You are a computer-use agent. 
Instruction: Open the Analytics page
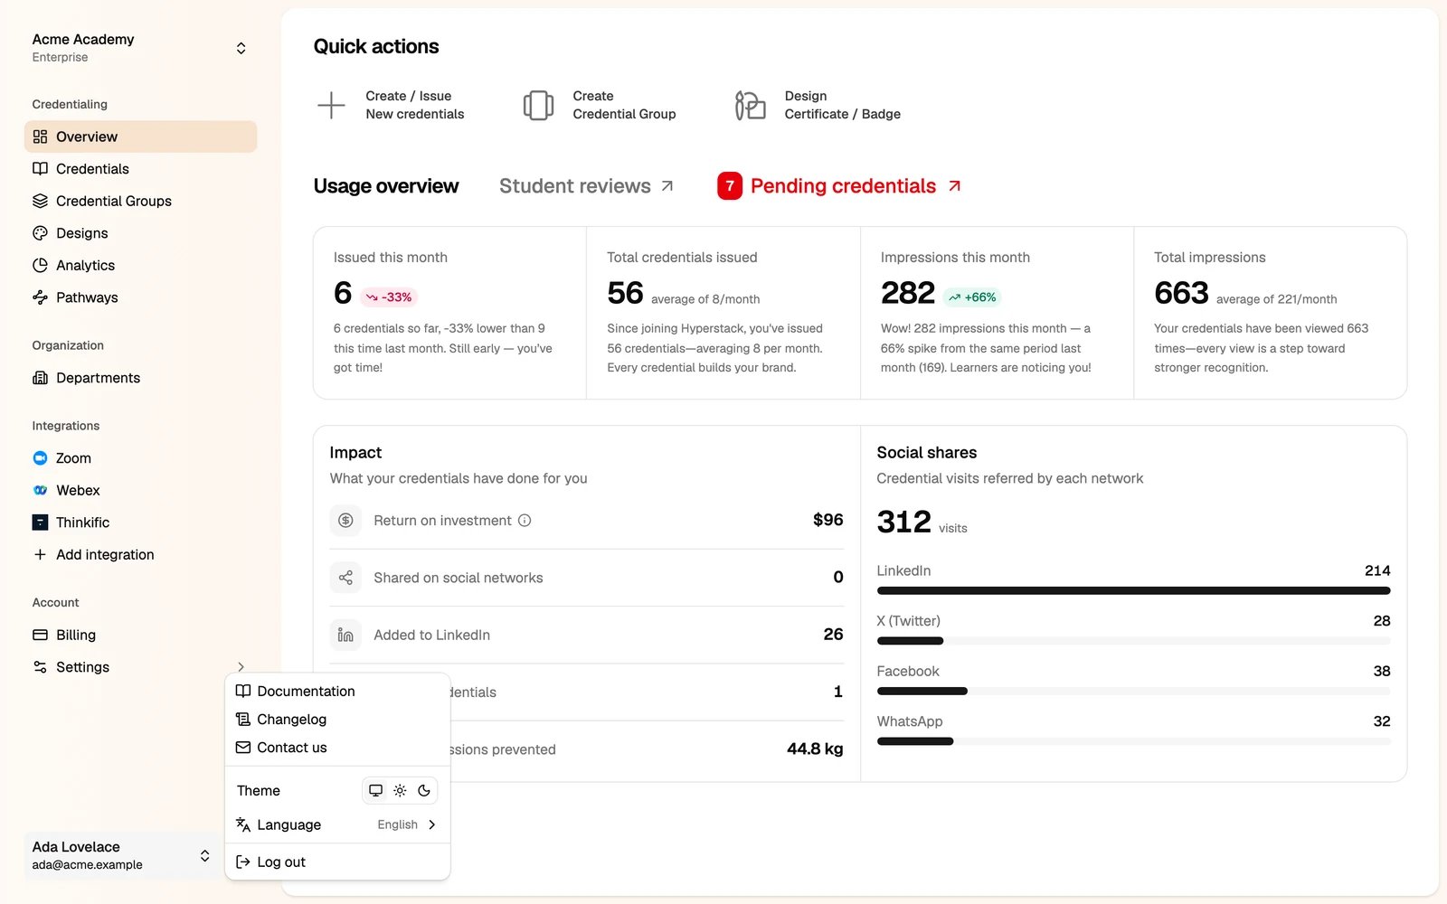pos(140,265)
